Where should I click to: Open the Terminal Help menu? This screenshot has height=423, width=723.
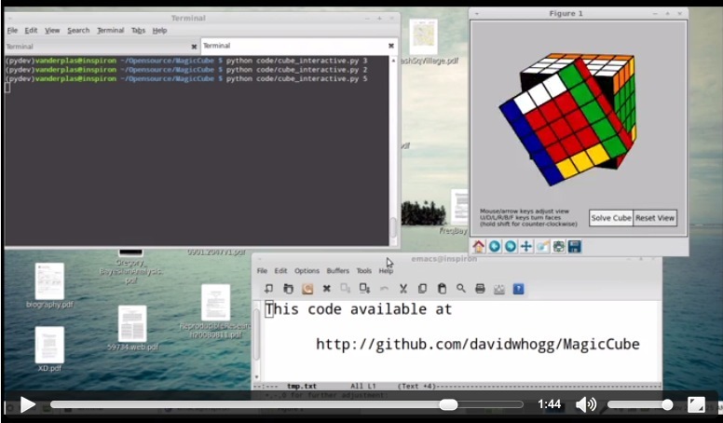(159, 31)
